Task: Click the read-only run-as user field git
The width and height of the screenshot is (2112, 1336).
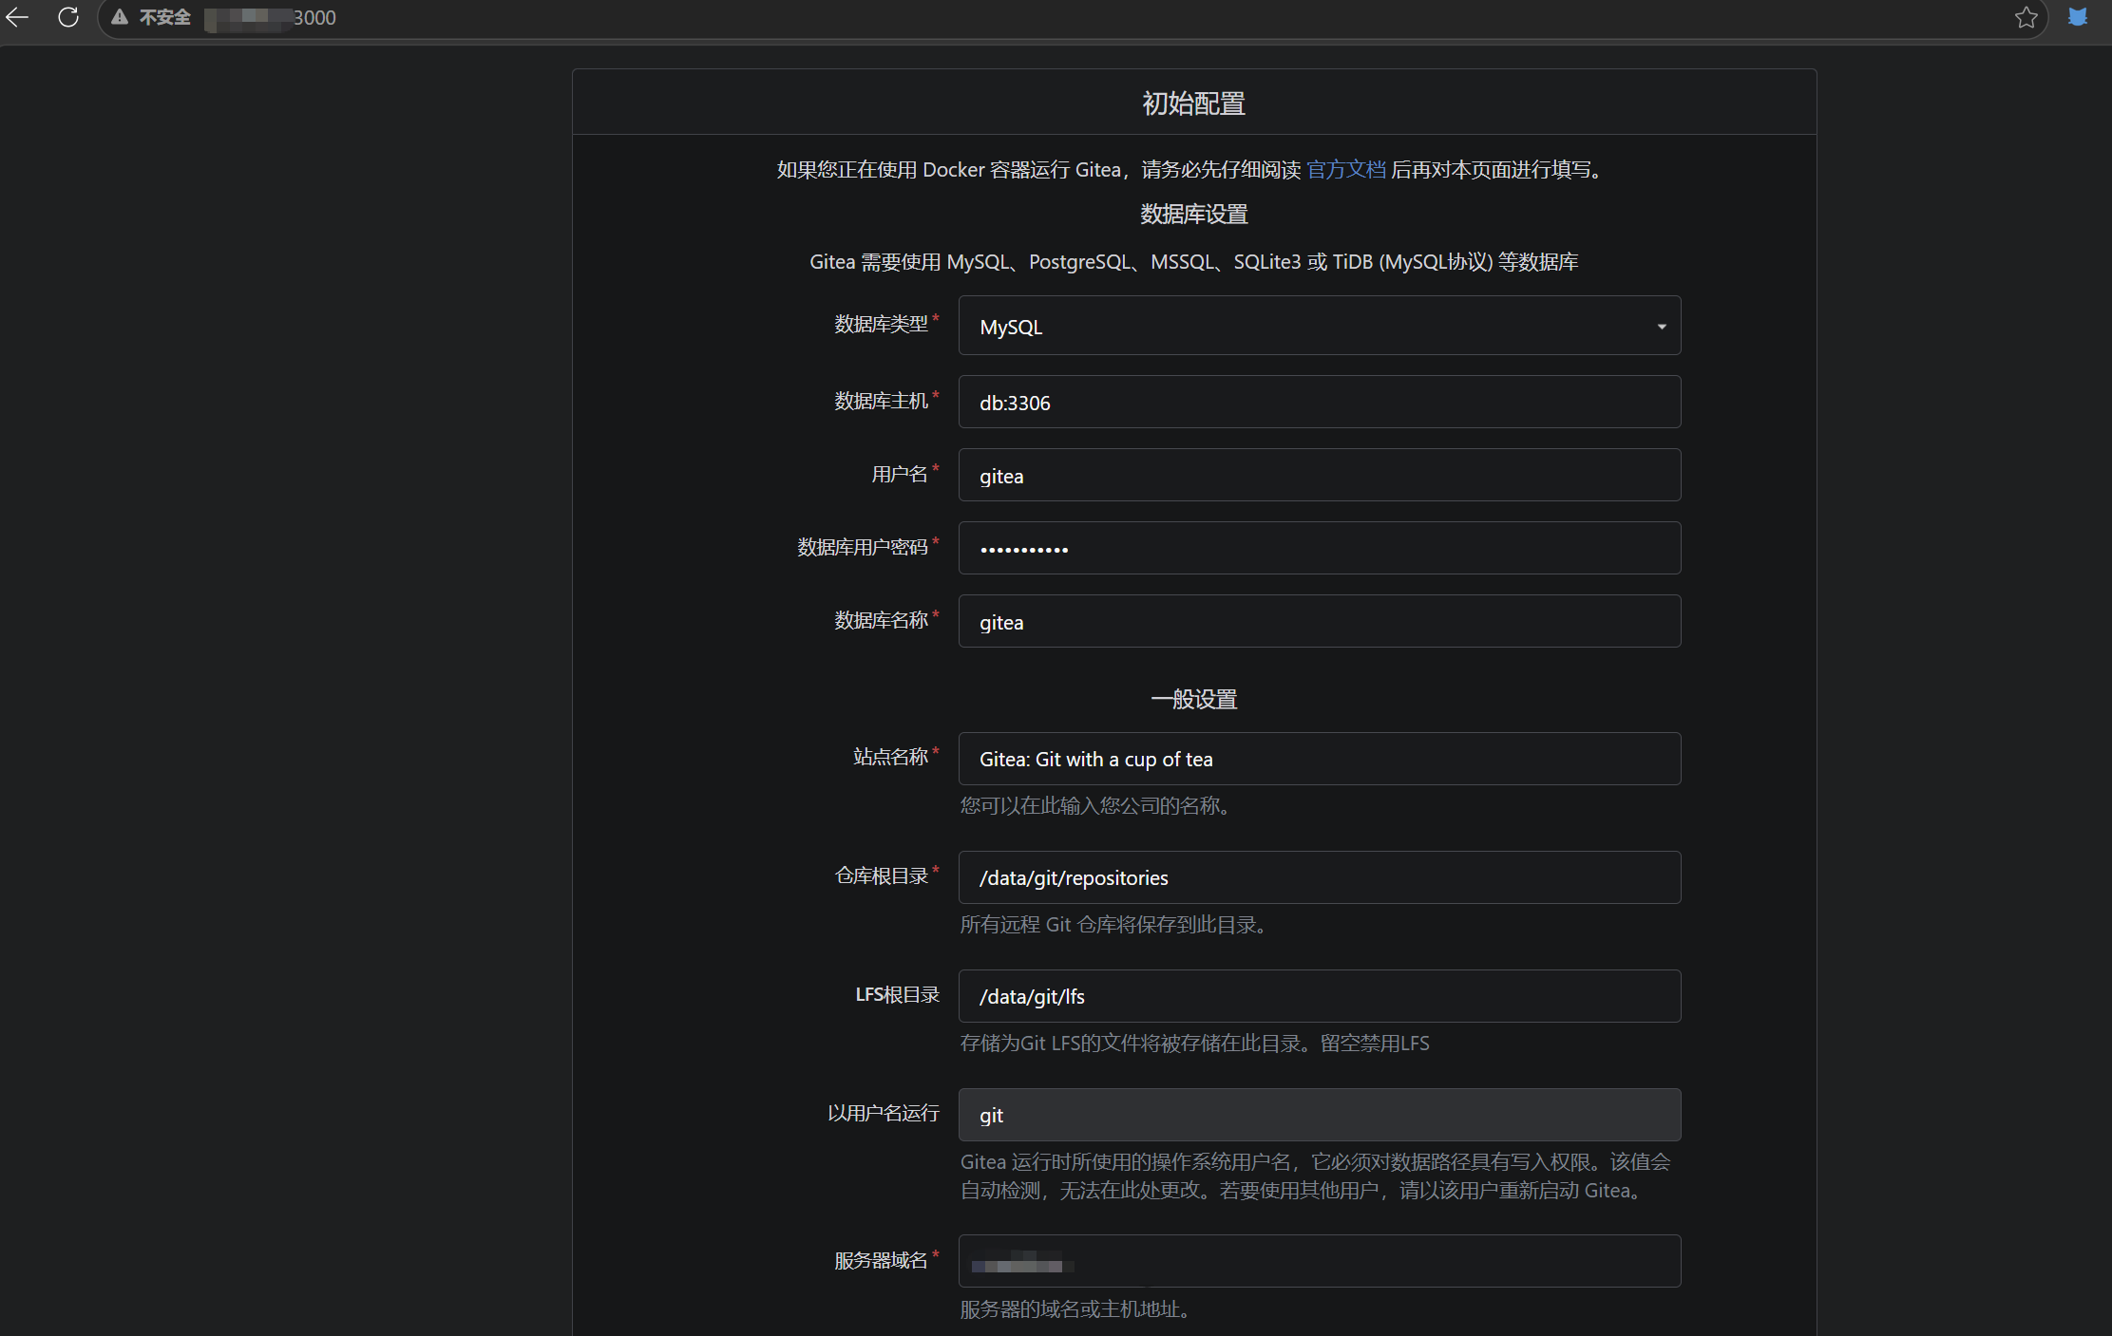Action: (1320, 1115)
